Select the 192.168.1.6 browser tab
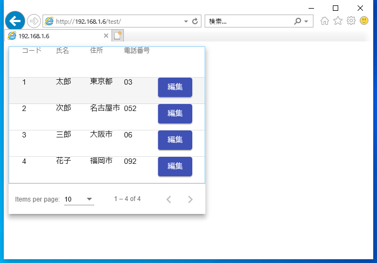The image size is (377, 263). click(54, 36)
